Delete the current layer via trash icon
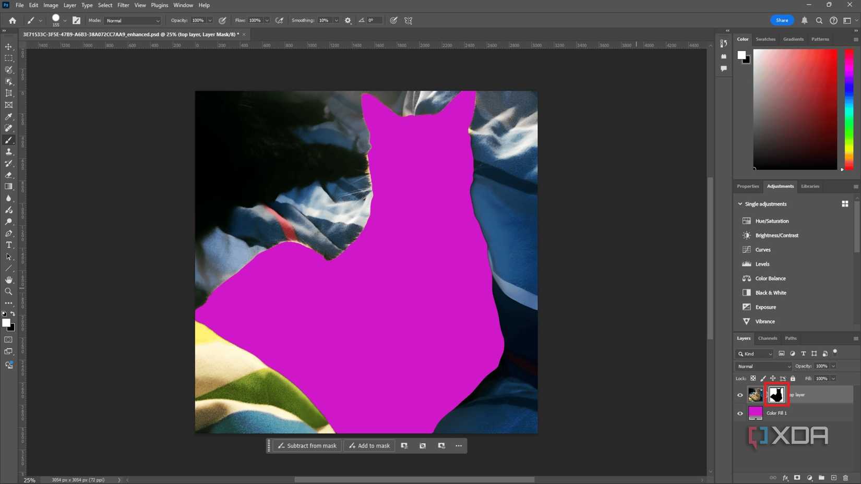 point(846,477)
